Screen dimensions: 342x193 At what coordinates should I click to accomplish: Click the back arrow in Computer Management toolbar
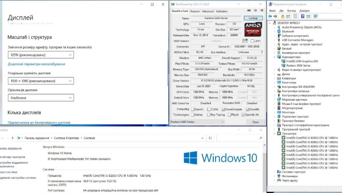tap(270, 16)
